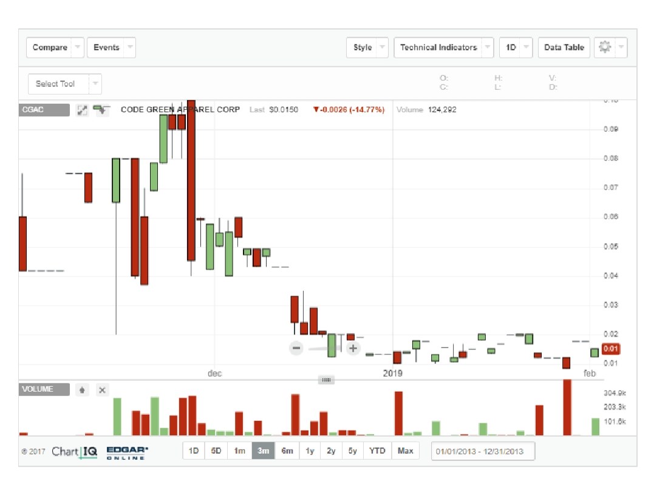Viewport: 668px width, 486px height.
Task: Select the 3m range tab
Action: 264,451
